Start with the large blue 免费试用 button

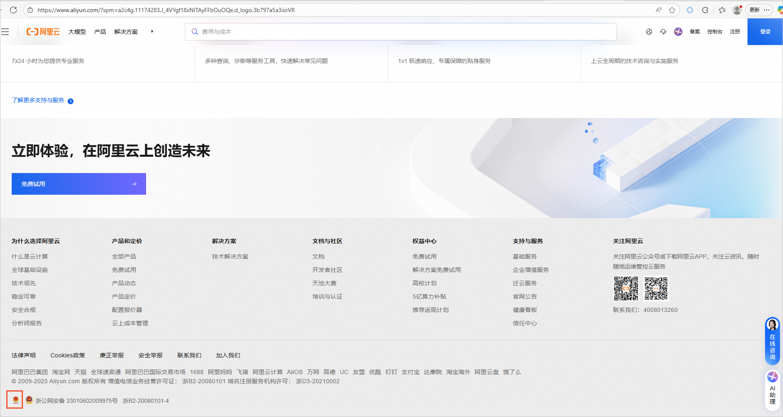(79, 184)
